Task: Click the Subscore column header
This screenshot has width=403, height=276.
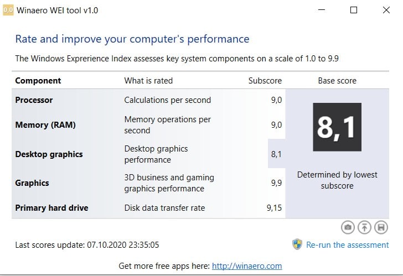Action: pos(265,81)
